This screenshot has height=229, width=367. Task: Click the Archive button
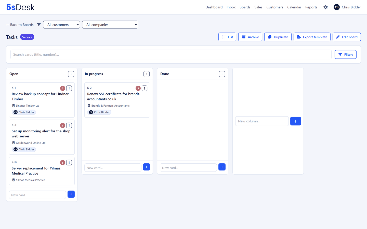tap(250, 37)
